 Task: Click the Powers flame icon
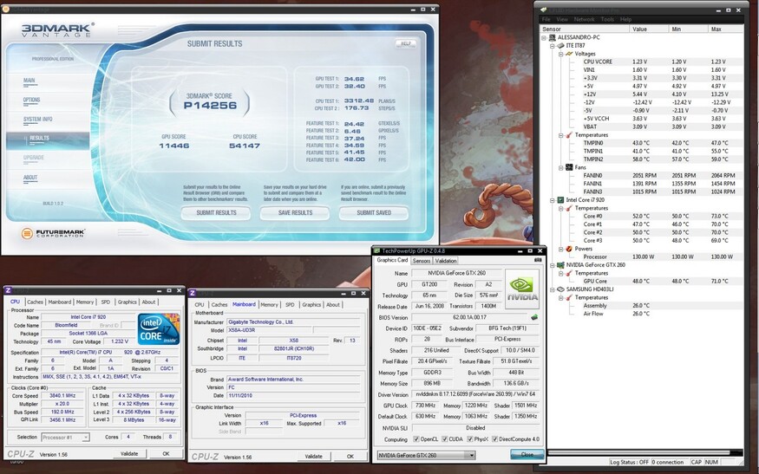569,249
